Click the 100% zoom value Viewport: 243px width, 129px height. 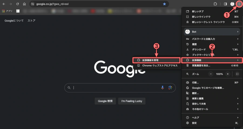tap(219, 74)
